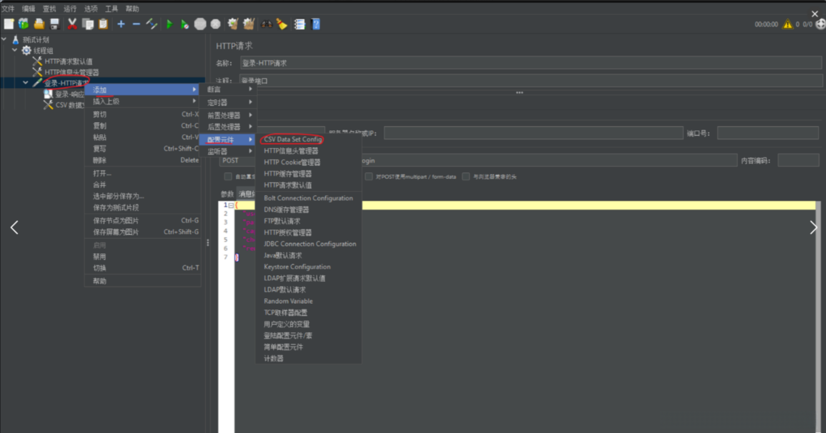Click the blue question mark Help icon
The height and width of the screenshot is (433, 826).
[x=316, y=24]
